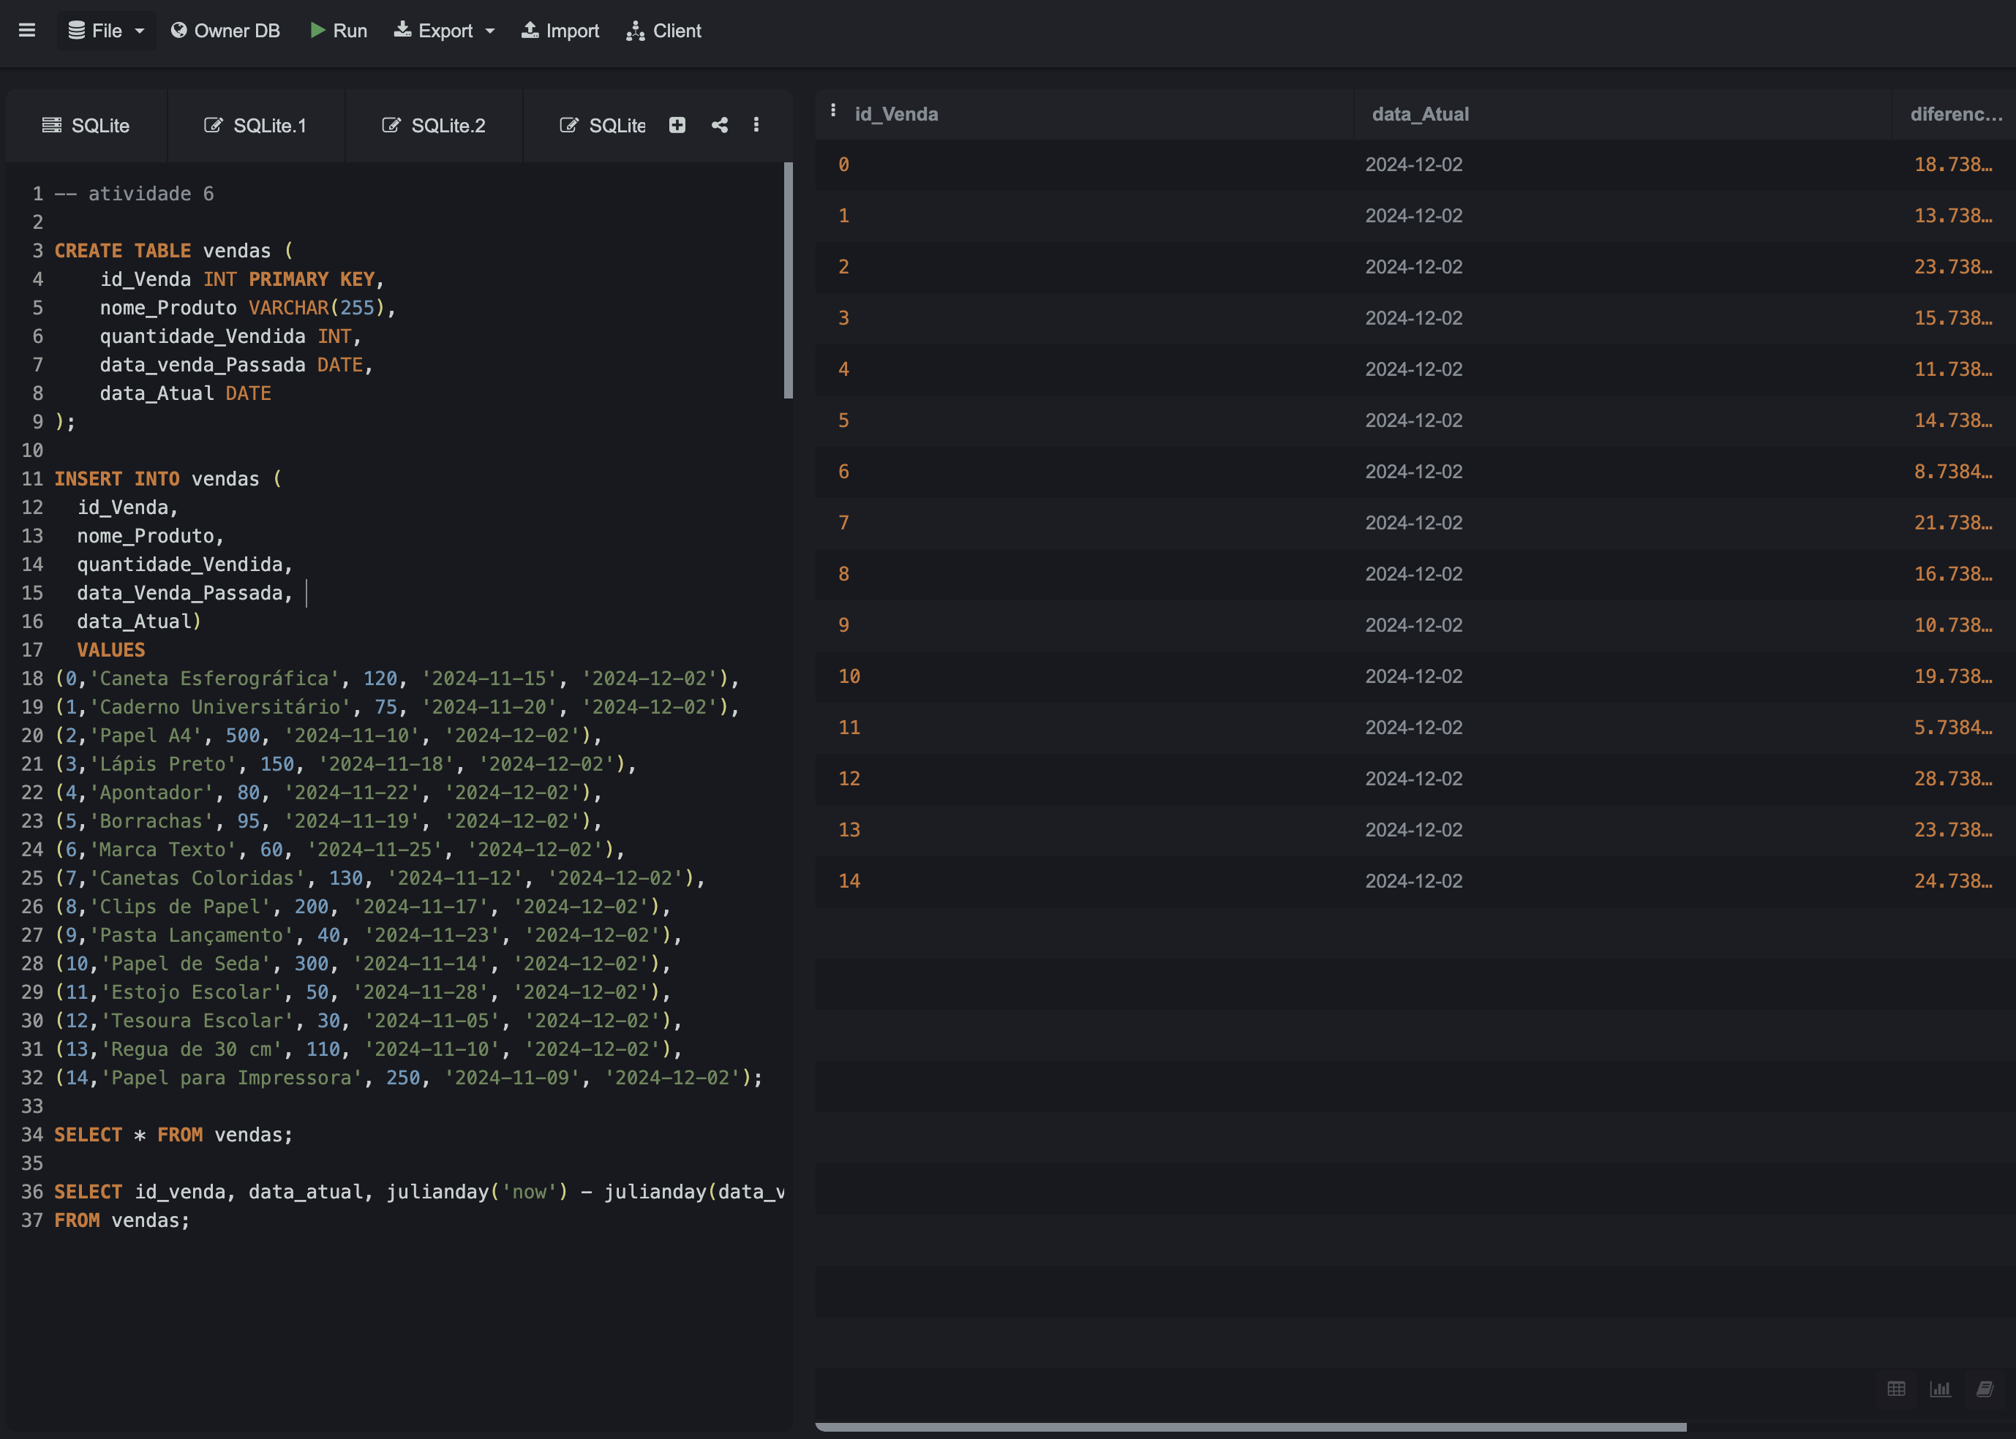Sort by the data_Atual column header
The image size is (2016, 1439).
click(x=1421, y=114)
